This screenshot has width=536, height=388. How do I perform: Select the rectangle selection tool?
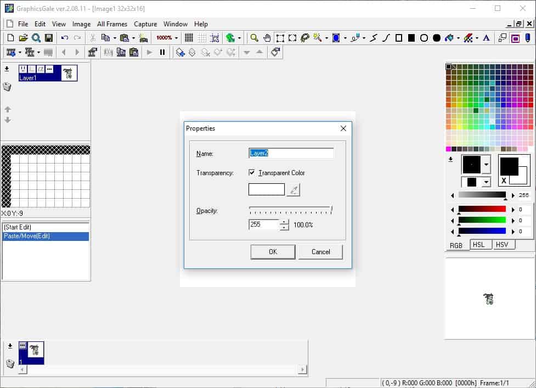[x=280, y=38]
